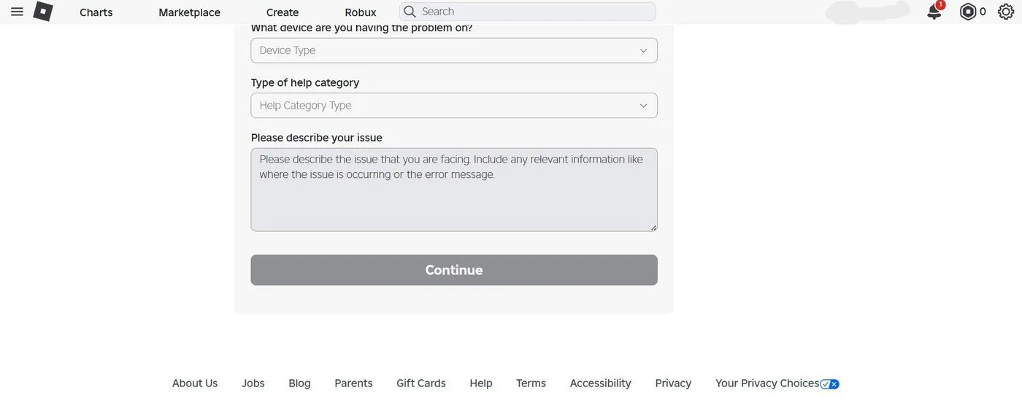1022x409 pixels.
Task: Click the privacy choices toggle icon
Action: coord(830,384)
